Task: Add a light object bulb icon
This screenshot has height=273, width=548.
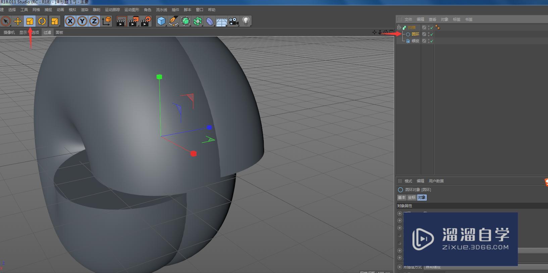Action: (x=246, y=21)
